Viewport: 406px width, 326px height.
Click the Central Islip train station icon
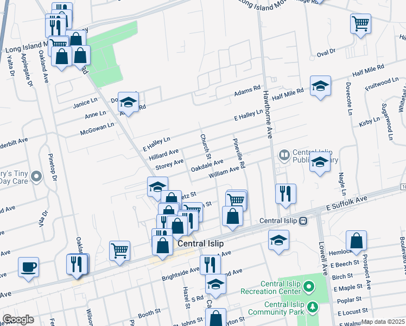point(303,221)
